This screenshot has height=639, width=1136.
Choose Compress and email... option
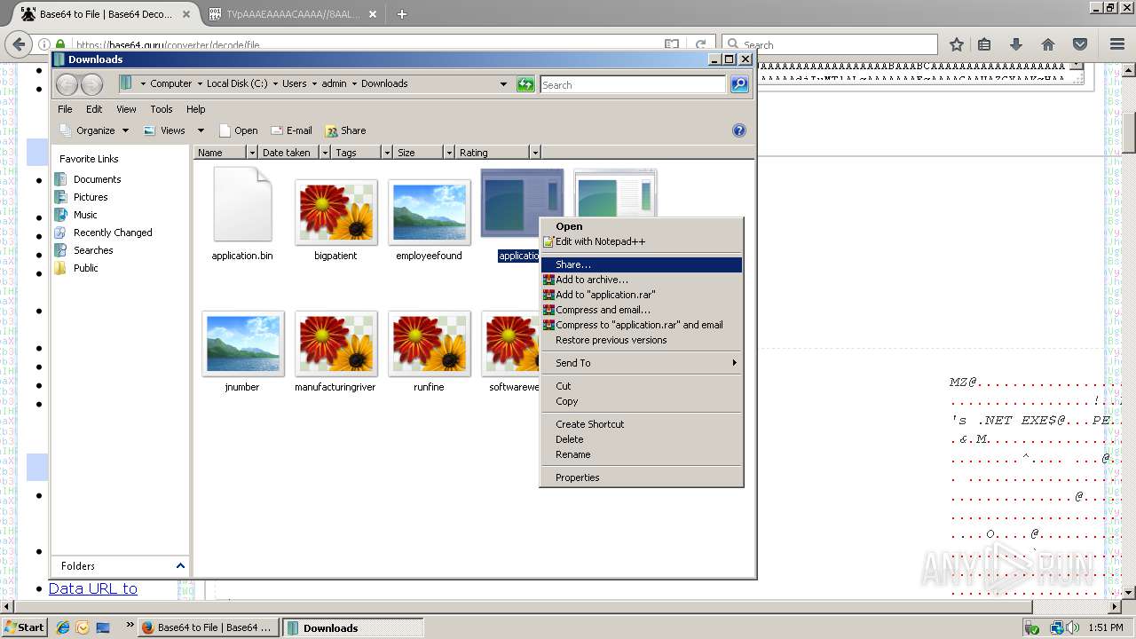(642, 310)
